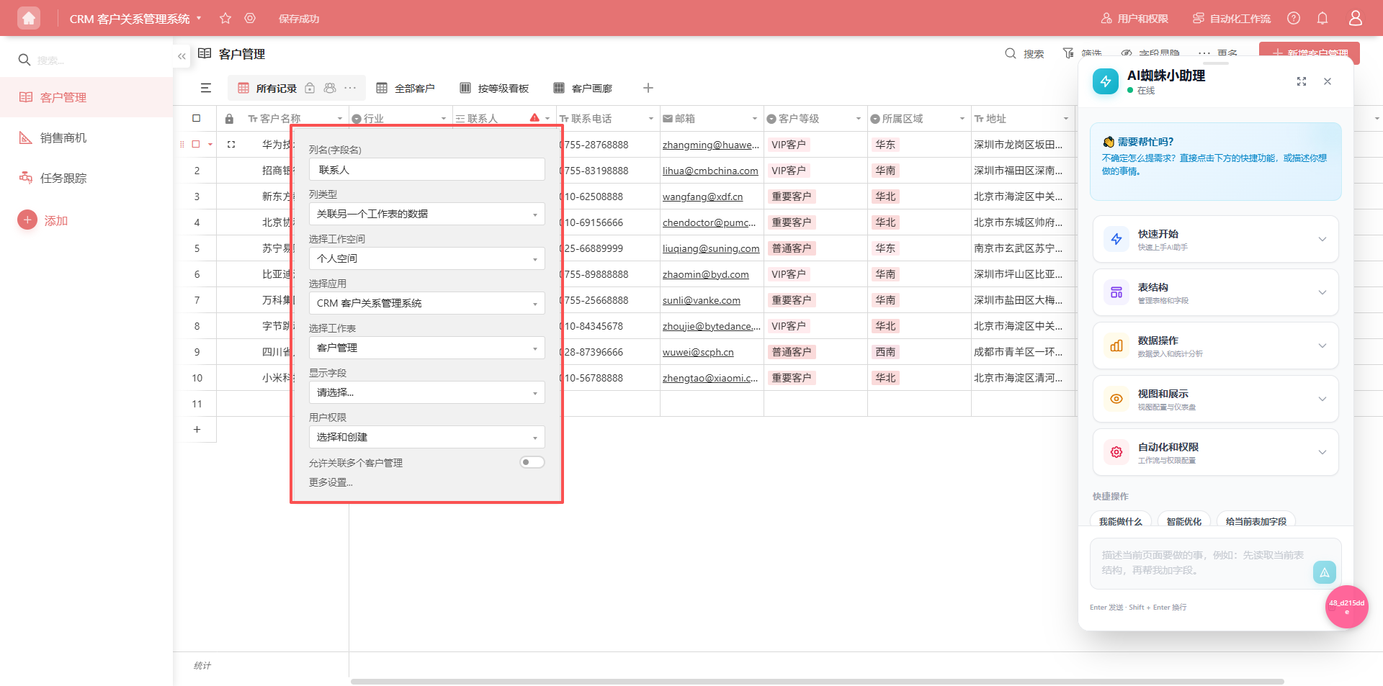Open 客户等级 column header menu
Image resolution: width=1383 pixels, height=686 pixels.
click(859, 119)
